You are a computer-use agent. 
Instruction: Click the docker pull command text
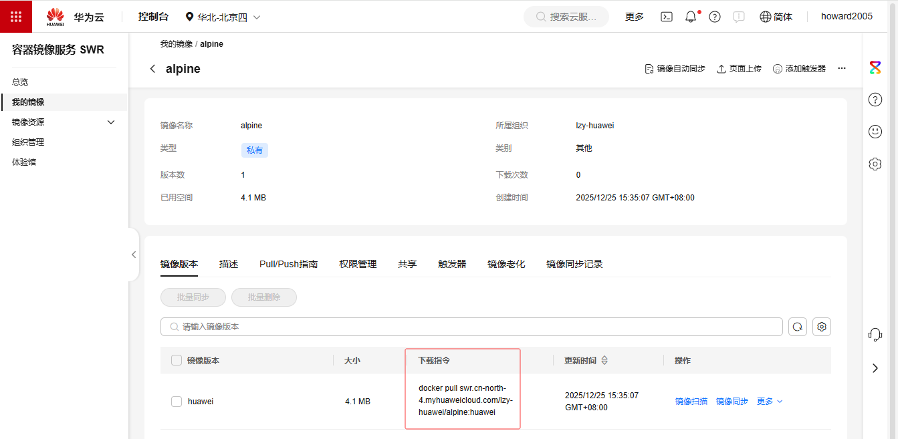(465, 400)
